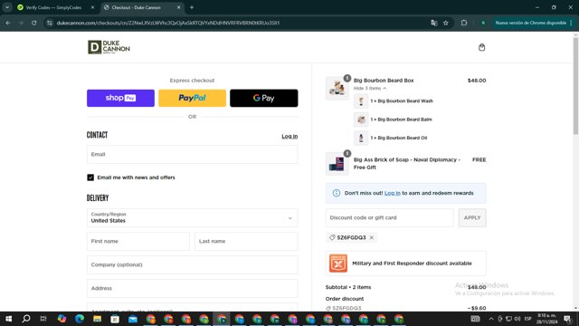Show hidden system tray icons
Viewport: 579px width, 326px height.
coord(491,319)
